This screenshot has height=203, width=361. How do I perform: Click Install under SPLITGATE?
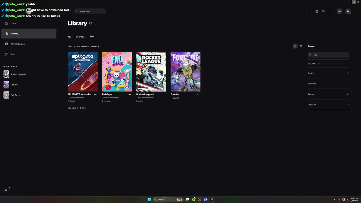[x=72, y=101]
